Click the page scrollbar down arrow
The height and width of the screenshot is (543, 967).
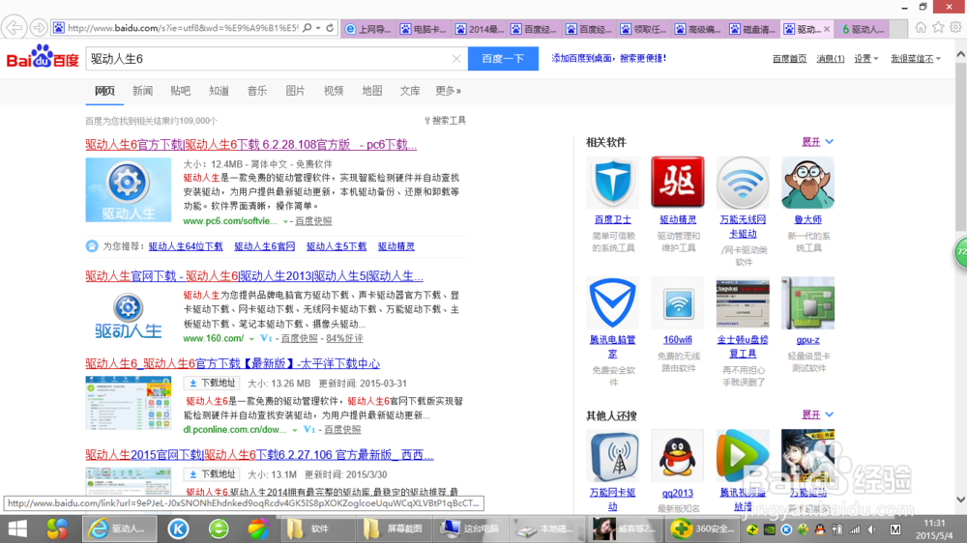pos(961,500)
